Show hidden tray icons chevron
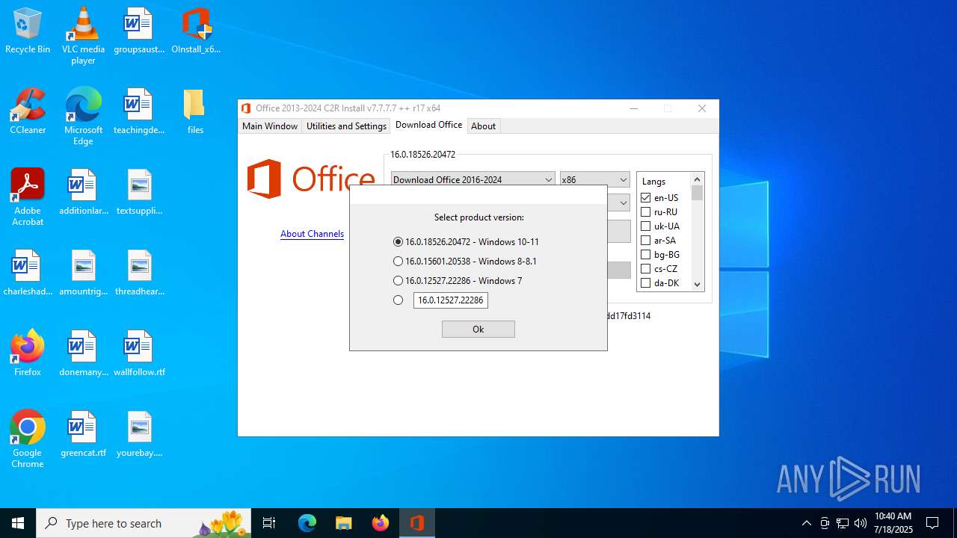957x538 pixels. point(806,523)
